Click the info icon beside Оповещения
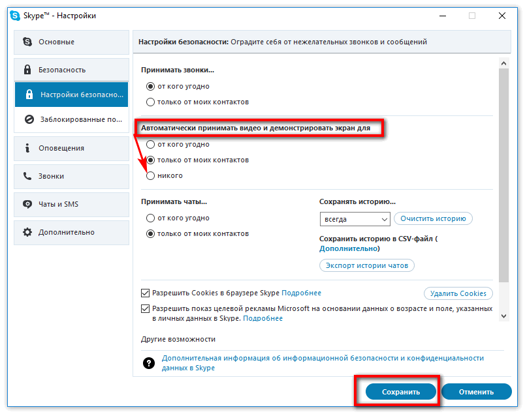This screenshot has width=525, height=414. (27, 148)
